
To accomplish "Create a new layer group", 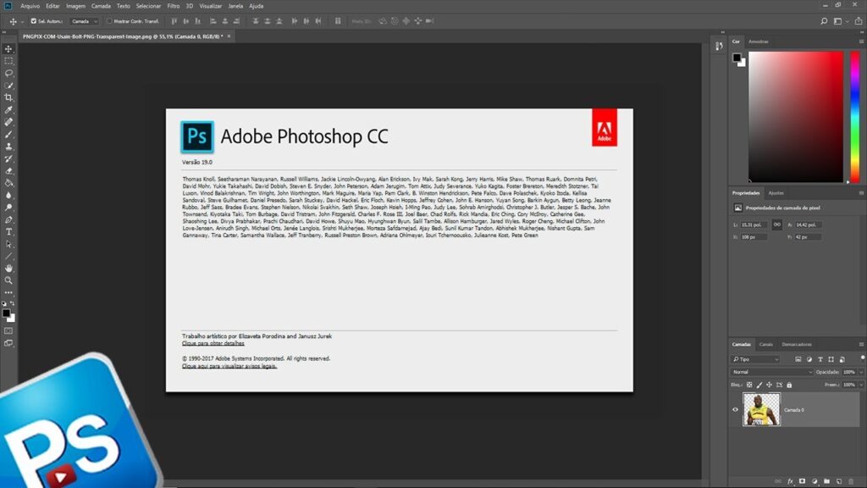I will tap(826, 481).
